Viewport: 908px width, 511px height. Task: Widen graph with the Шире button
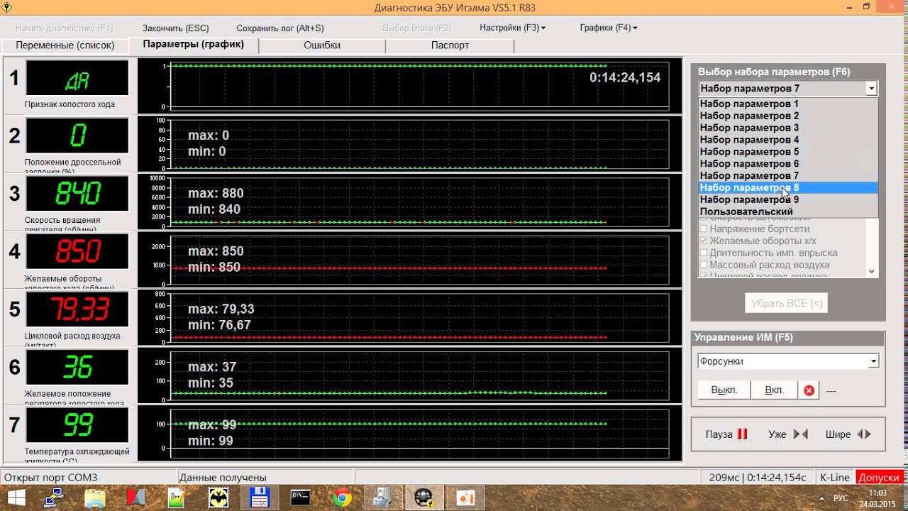tap(848, 434)
